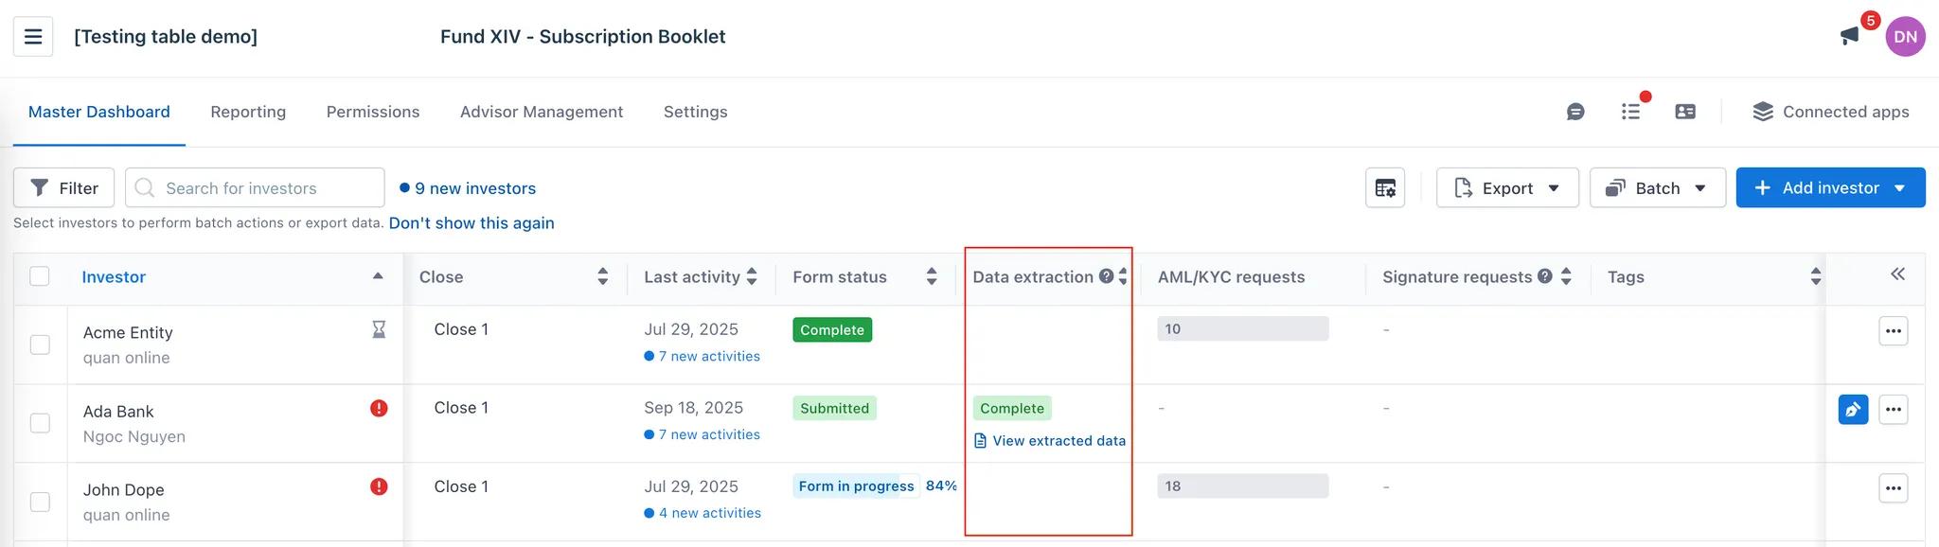Image resolution: width=1939 pixels, height=547 pixels.
Task: Switch to the Reporting tab
Action: [x=248, y=112]
